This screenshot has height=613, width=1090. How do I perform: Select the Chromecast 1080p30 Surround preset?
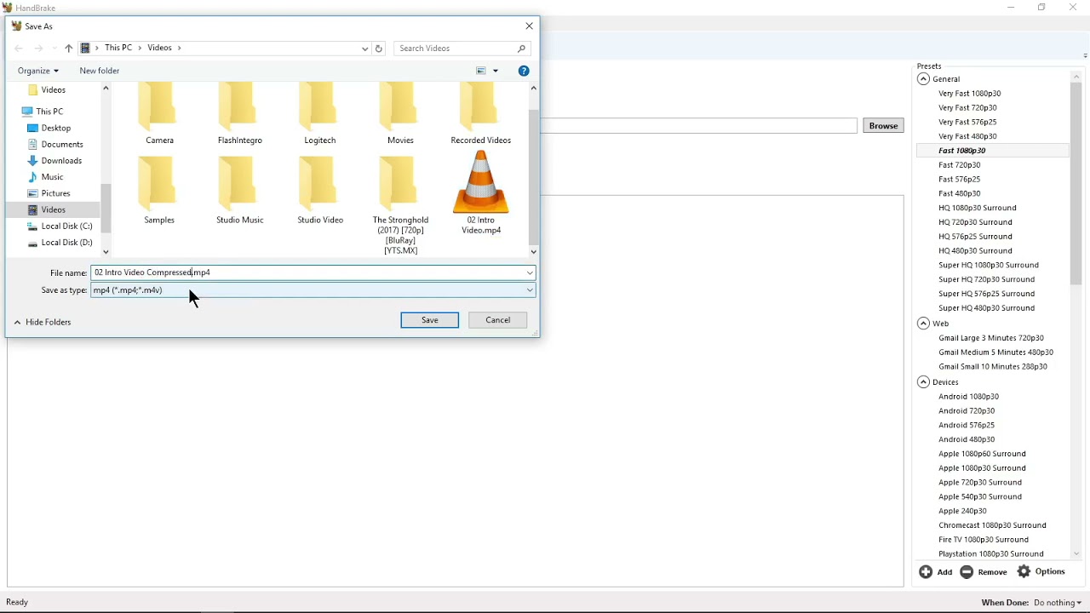(x=992, y=525)
